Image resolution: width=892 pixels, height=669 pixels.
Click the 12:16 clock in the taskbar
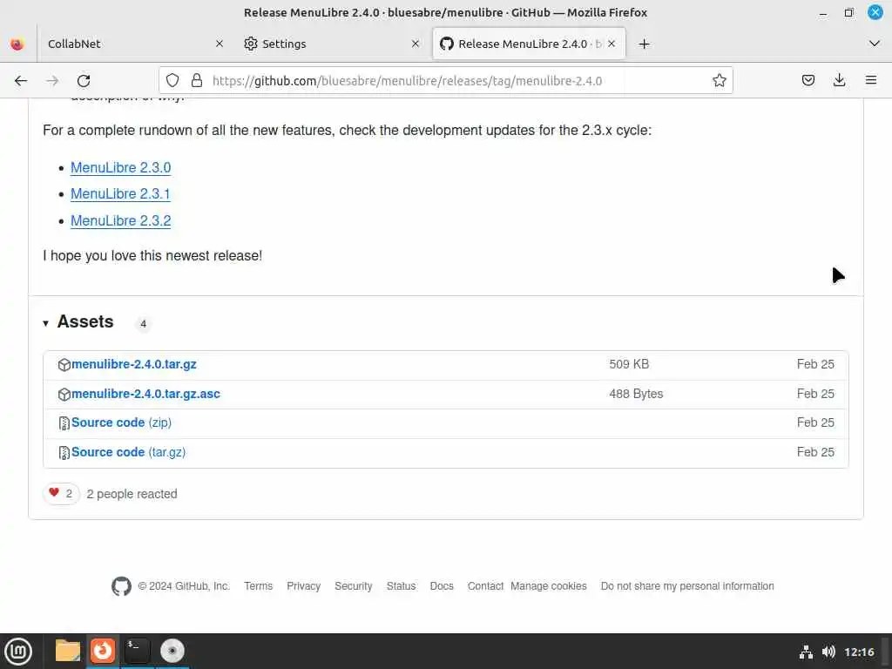(859, 652)
